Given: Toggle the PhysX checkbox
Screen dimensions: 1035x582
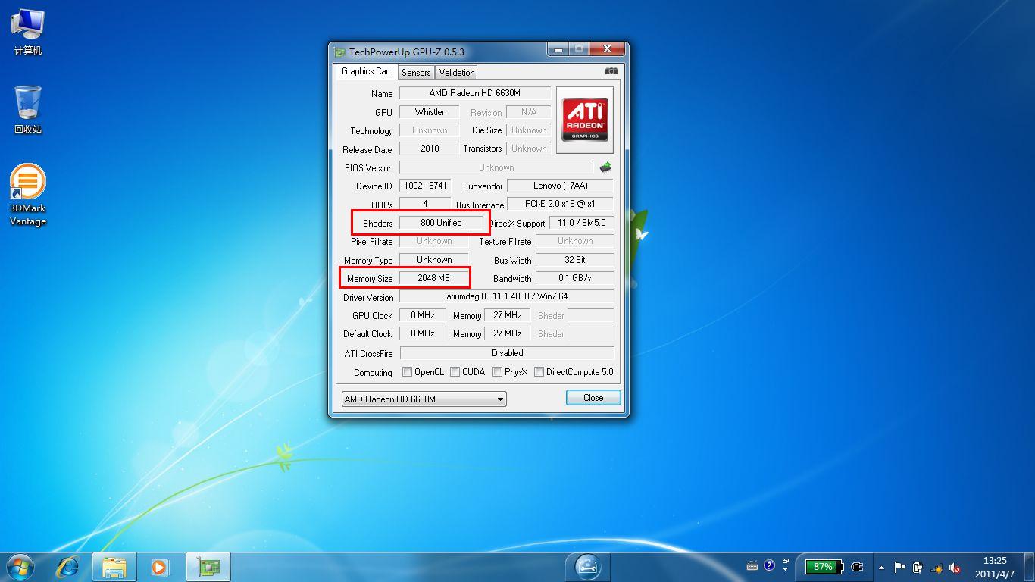Looking at the screenshot, I should 497,372.
